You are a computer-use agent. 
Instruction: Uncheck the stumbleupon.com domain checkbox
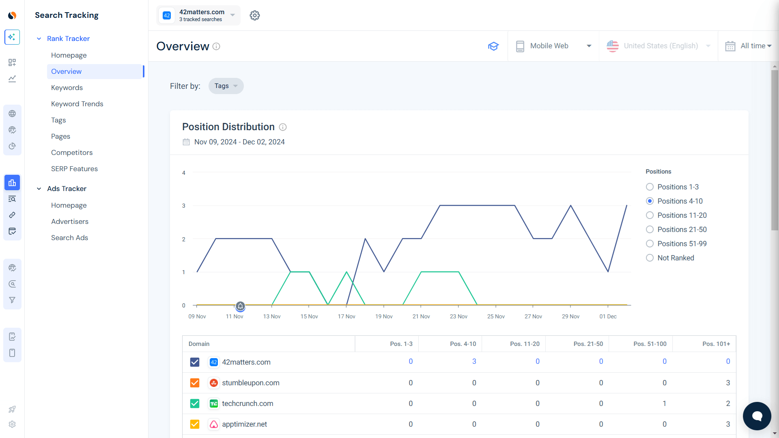(x=195, y=383)
